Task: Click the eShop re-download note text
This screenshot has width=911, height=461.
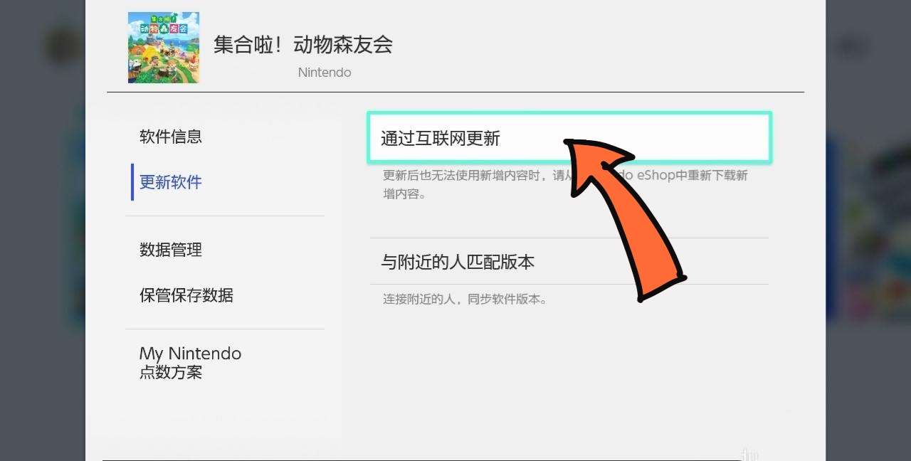Action: tap(566, 184)
